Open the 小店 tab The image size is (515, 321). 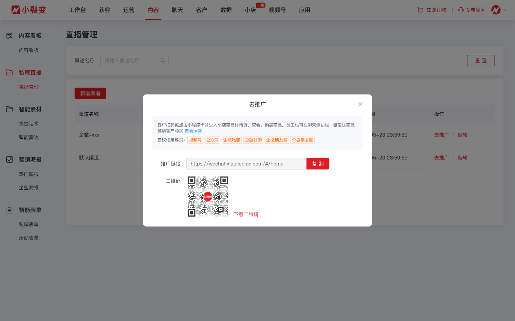[250, 10]
